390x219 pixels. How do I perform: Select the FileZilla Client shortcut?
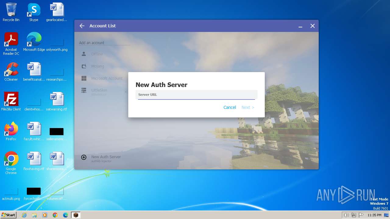[11, 102]
